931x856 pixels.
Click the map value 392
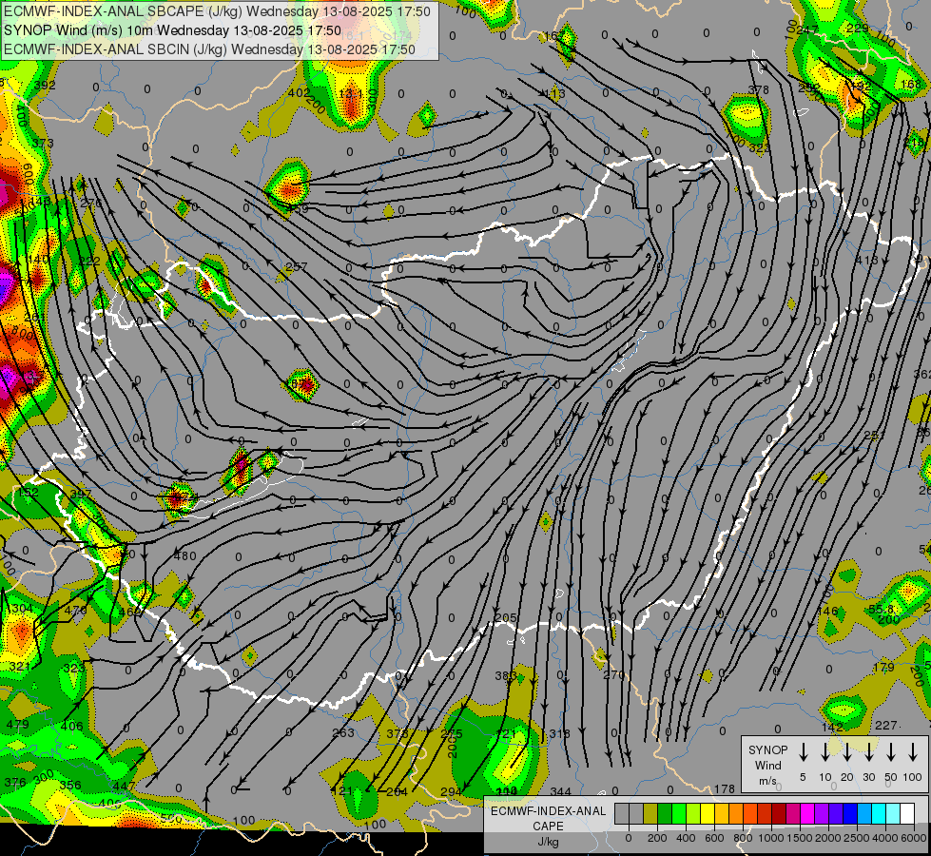pyautogui.click(x=45, y=86)
